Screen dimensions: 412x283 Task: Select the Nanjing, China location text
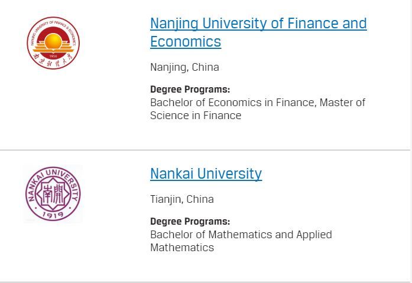click(x=184, y=67)
